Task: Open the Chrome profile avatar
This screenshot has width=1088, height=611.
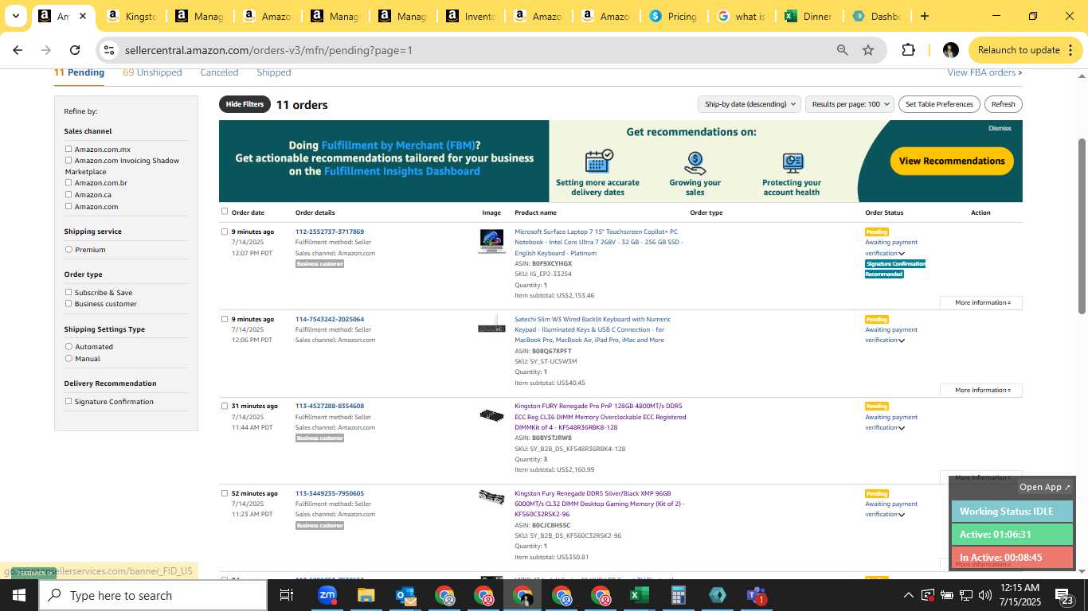Action: click(x=950, y=50)
